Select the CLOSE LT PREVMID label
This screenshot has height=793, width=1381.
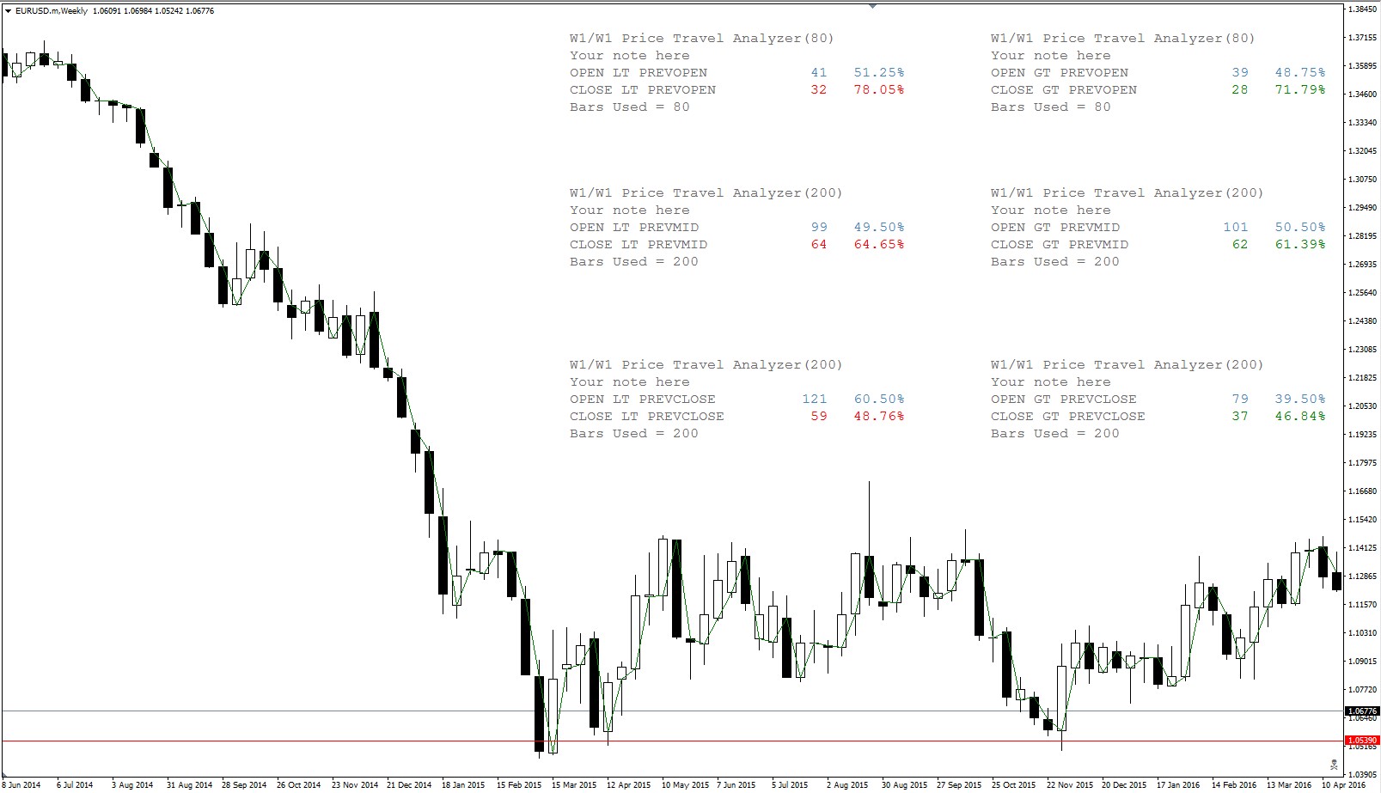pos(639,245)
